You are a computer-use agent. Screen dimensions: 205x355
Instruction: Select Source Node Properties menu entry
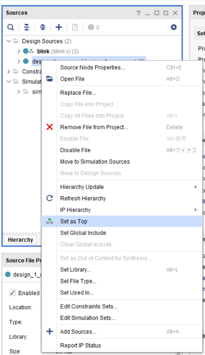(92, 67)
